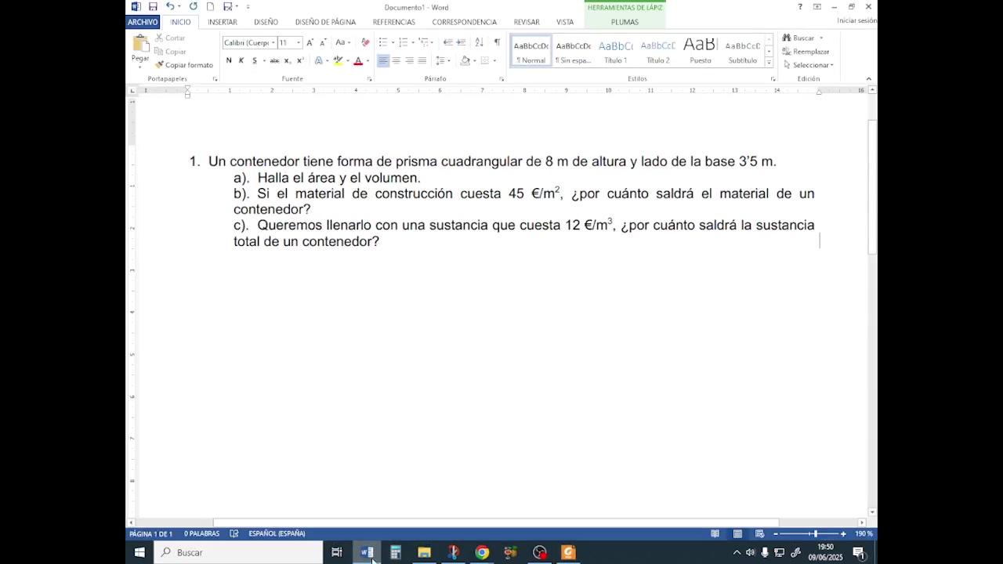Apply the Título 1 style
Screen dimensions: 1003x564
pos(616,52)
